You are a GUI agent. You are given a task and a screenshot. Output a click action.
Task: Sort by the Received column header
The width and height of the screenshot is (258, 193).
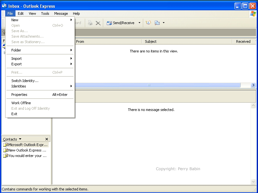tap(243, 41)
